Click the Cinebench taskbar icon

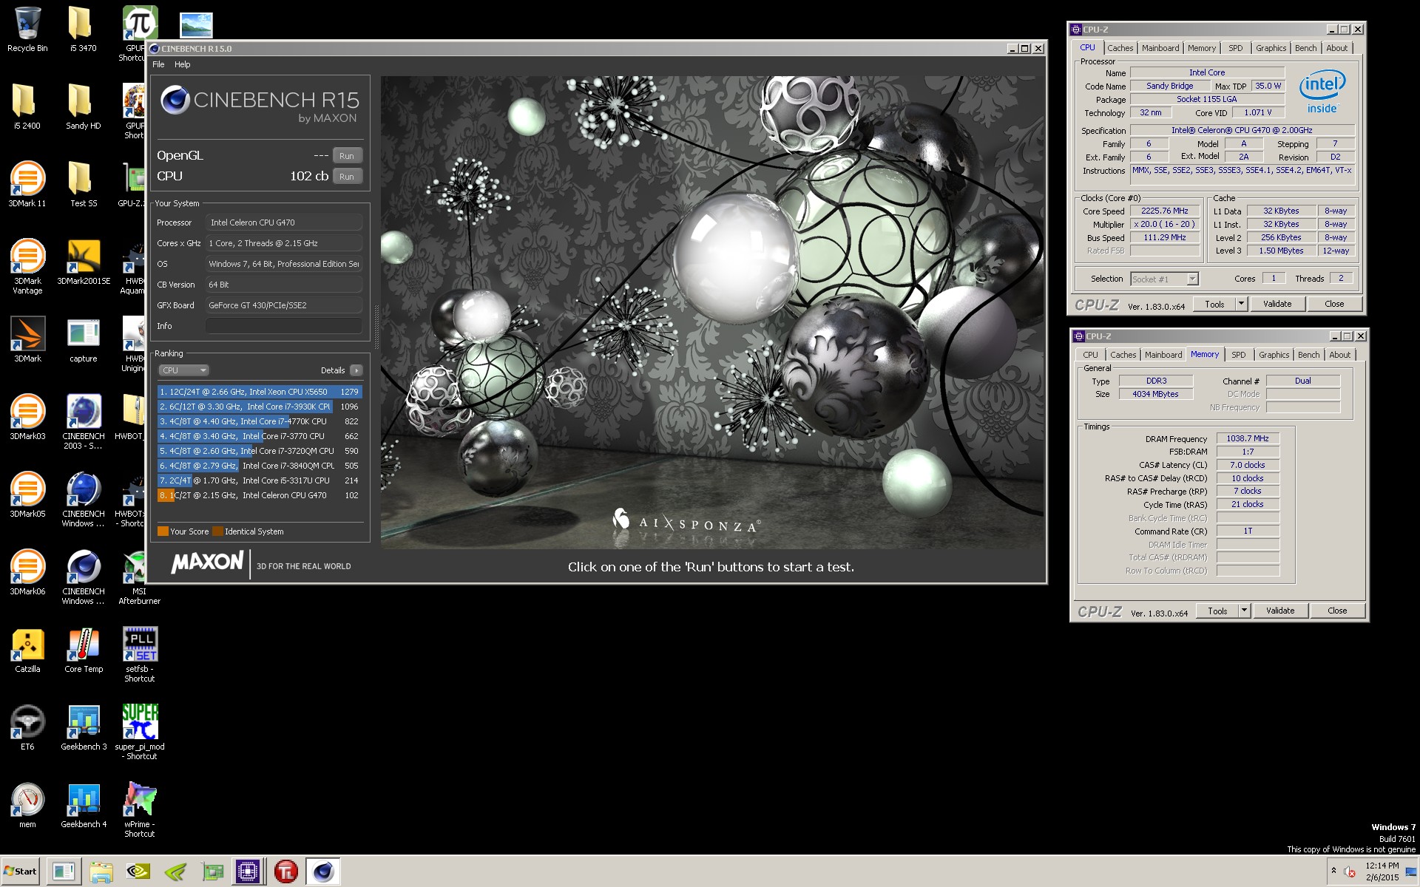322,872
